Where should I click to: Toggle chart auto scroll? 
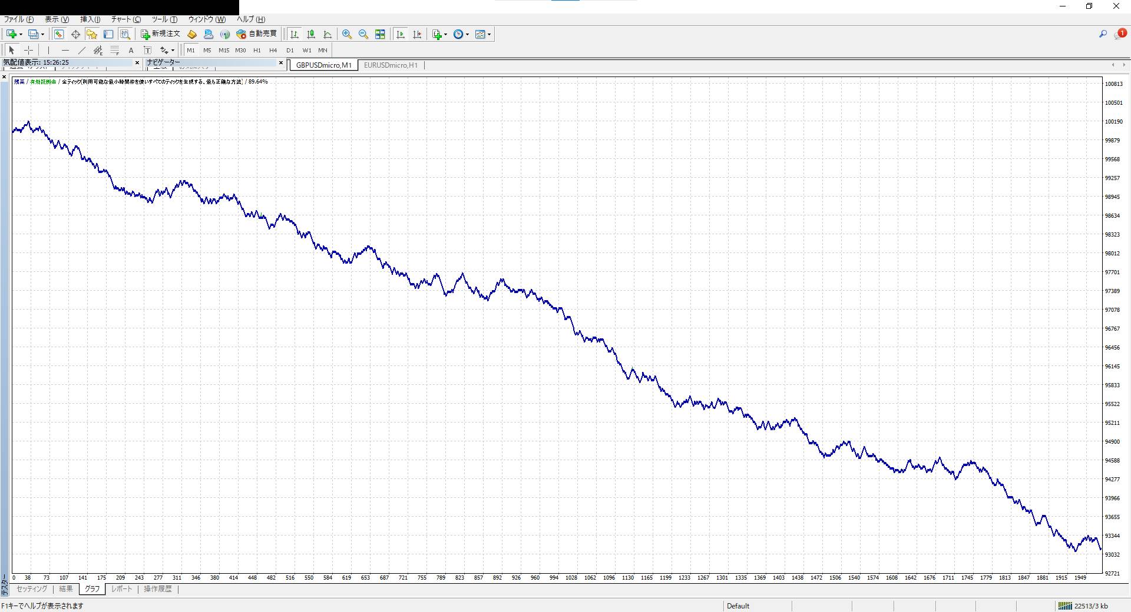point(401,34)
